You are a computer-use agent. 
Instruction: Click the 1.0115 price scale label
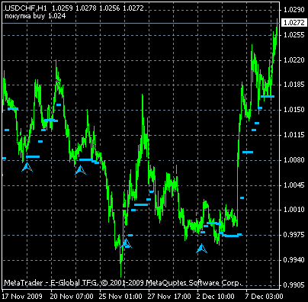coord(294,135)
